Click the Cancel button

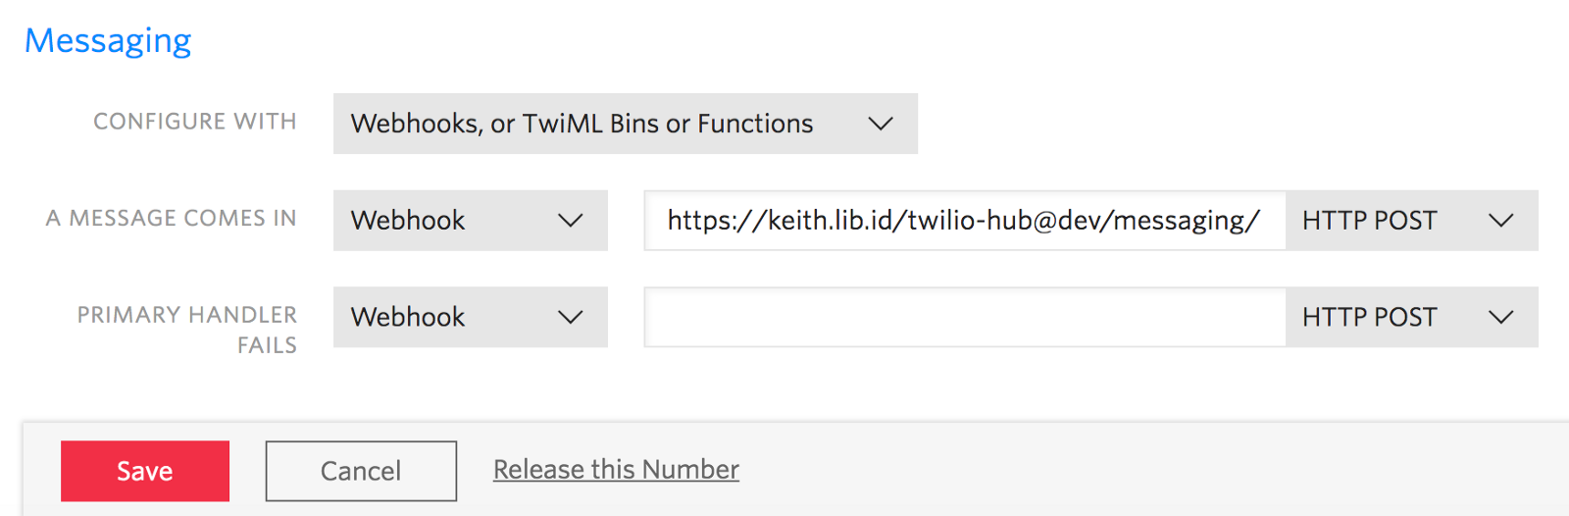coord(361,471)
